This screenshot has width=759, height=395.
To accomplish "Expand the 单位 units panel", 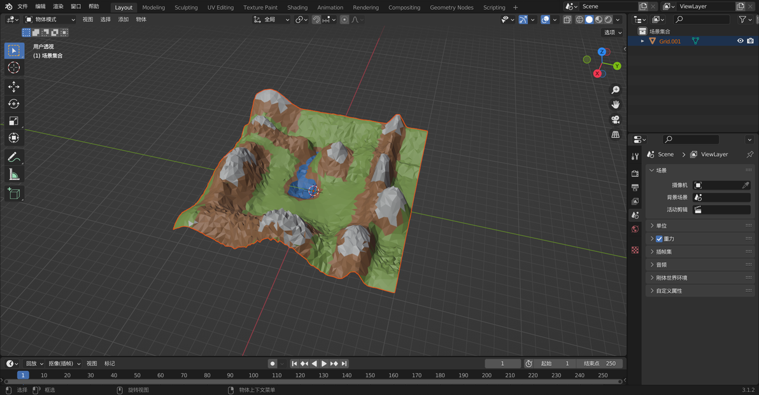I will coord(662,226).
